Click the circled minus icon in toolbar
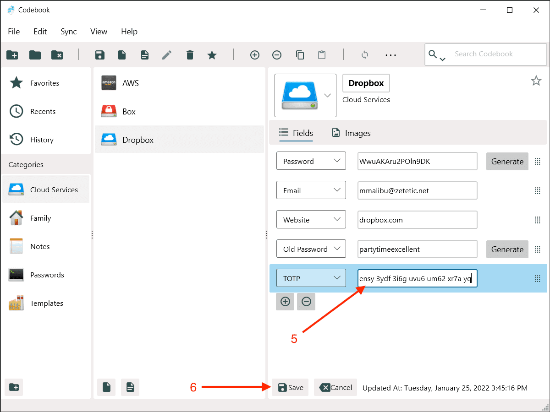 [277, 55]
